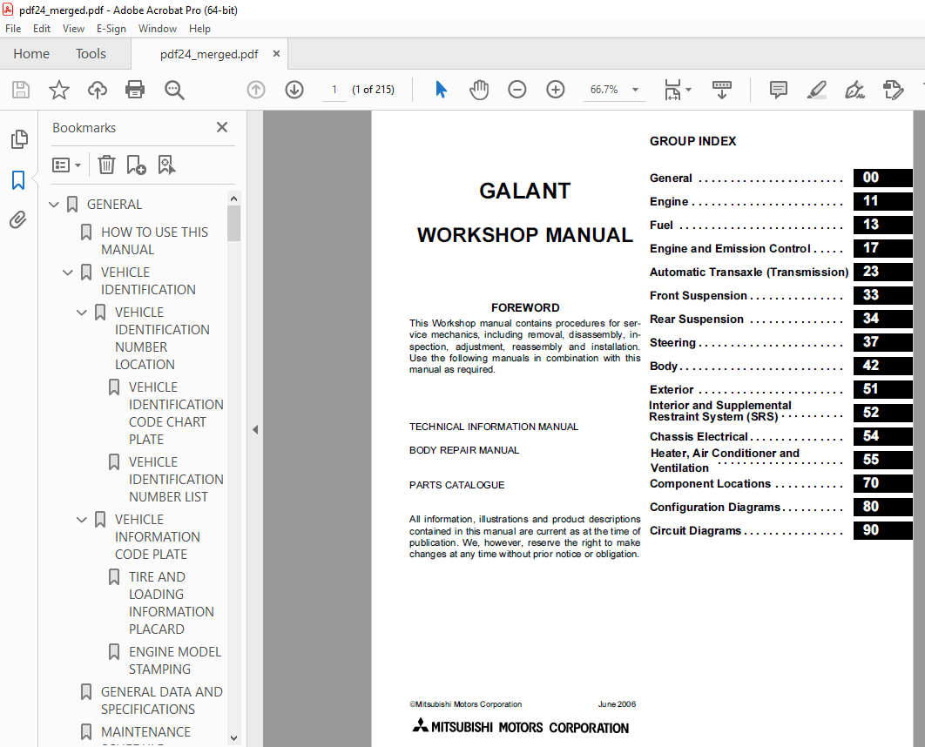Close the pdf24_merged.pdf tab
Screen dimensions: 925x747
276,54
